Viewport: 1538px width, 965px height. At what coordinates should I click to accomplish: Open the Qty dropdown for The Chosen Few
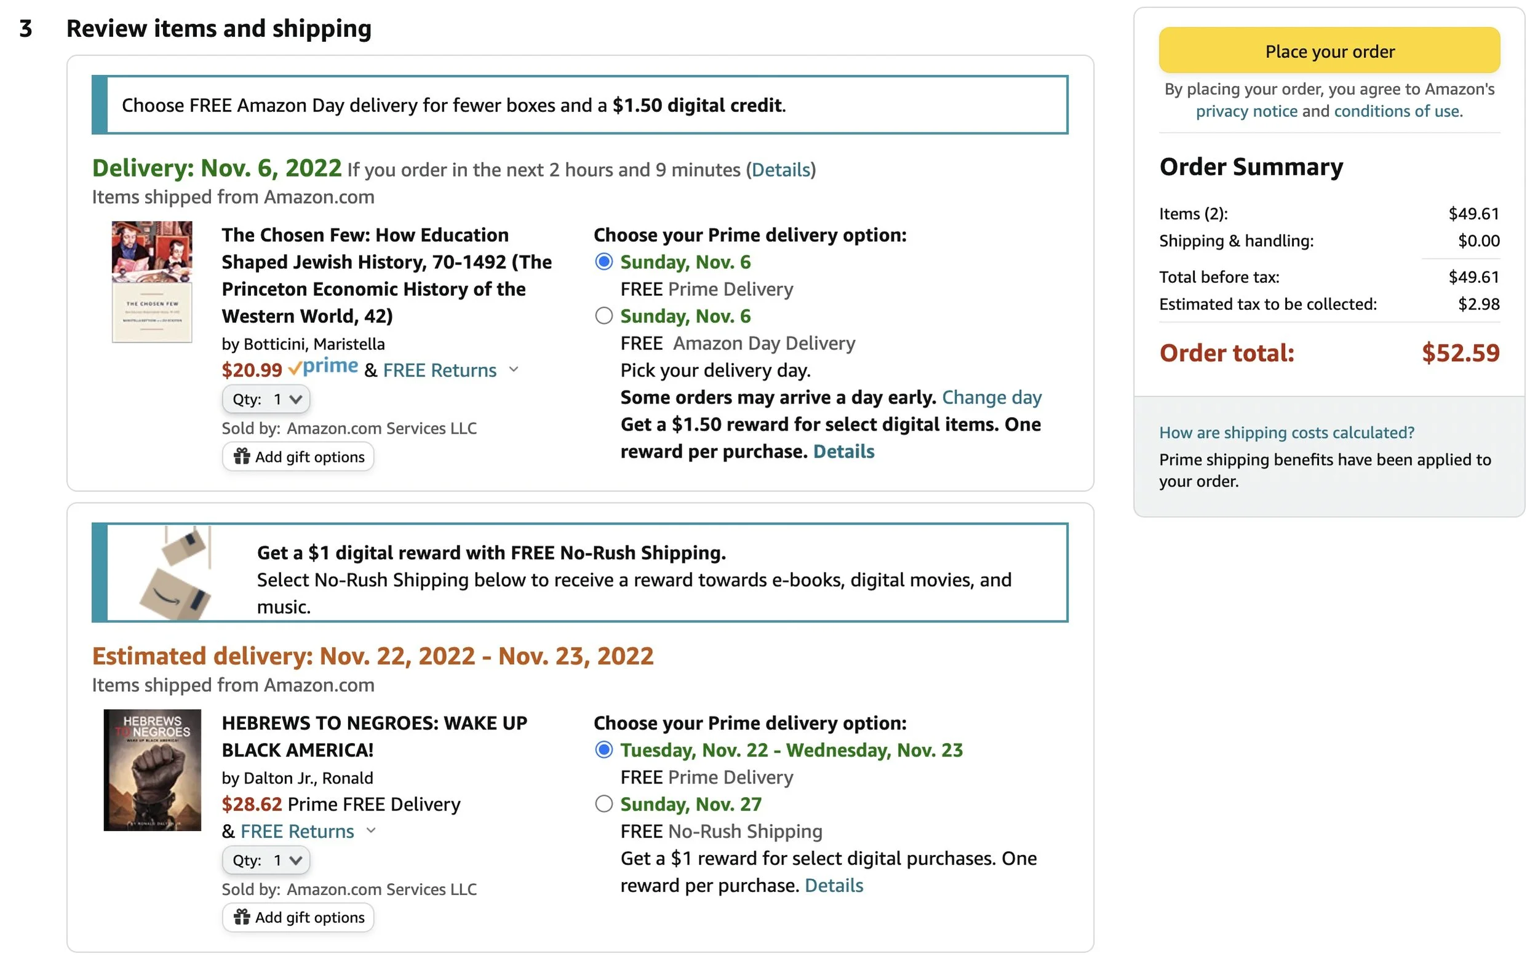(x=266, y=399)
